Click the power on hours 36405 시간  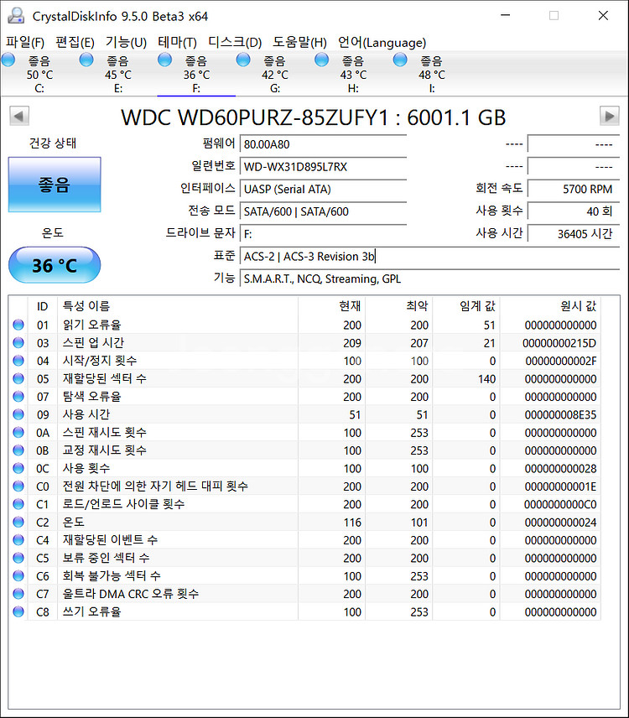click(574, 234)
